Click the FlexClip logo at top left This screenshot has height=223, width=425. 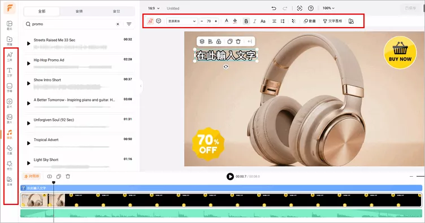tap(10, 8)
